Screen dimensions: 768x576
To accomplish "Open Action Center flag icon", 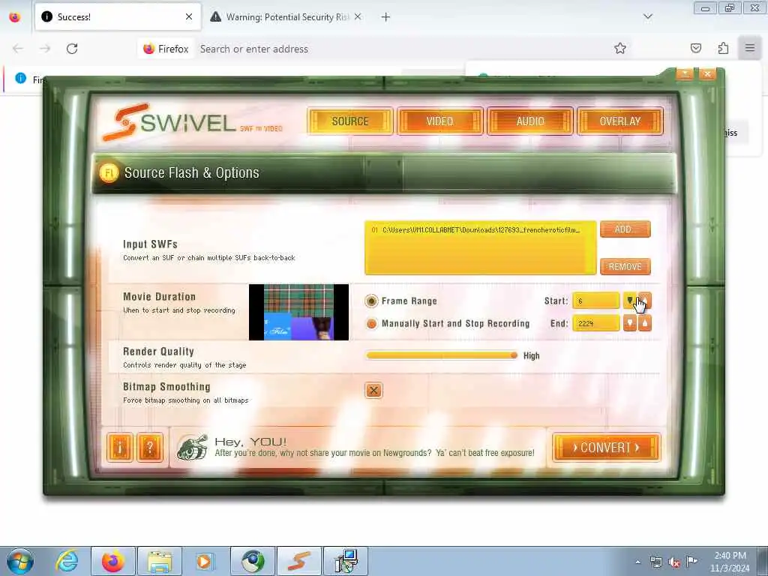I will click(x=692, y=562).
